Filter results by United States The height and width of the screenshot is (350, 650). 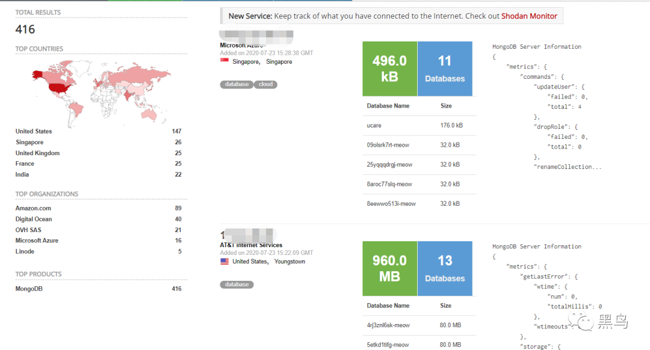coord(34,131)
